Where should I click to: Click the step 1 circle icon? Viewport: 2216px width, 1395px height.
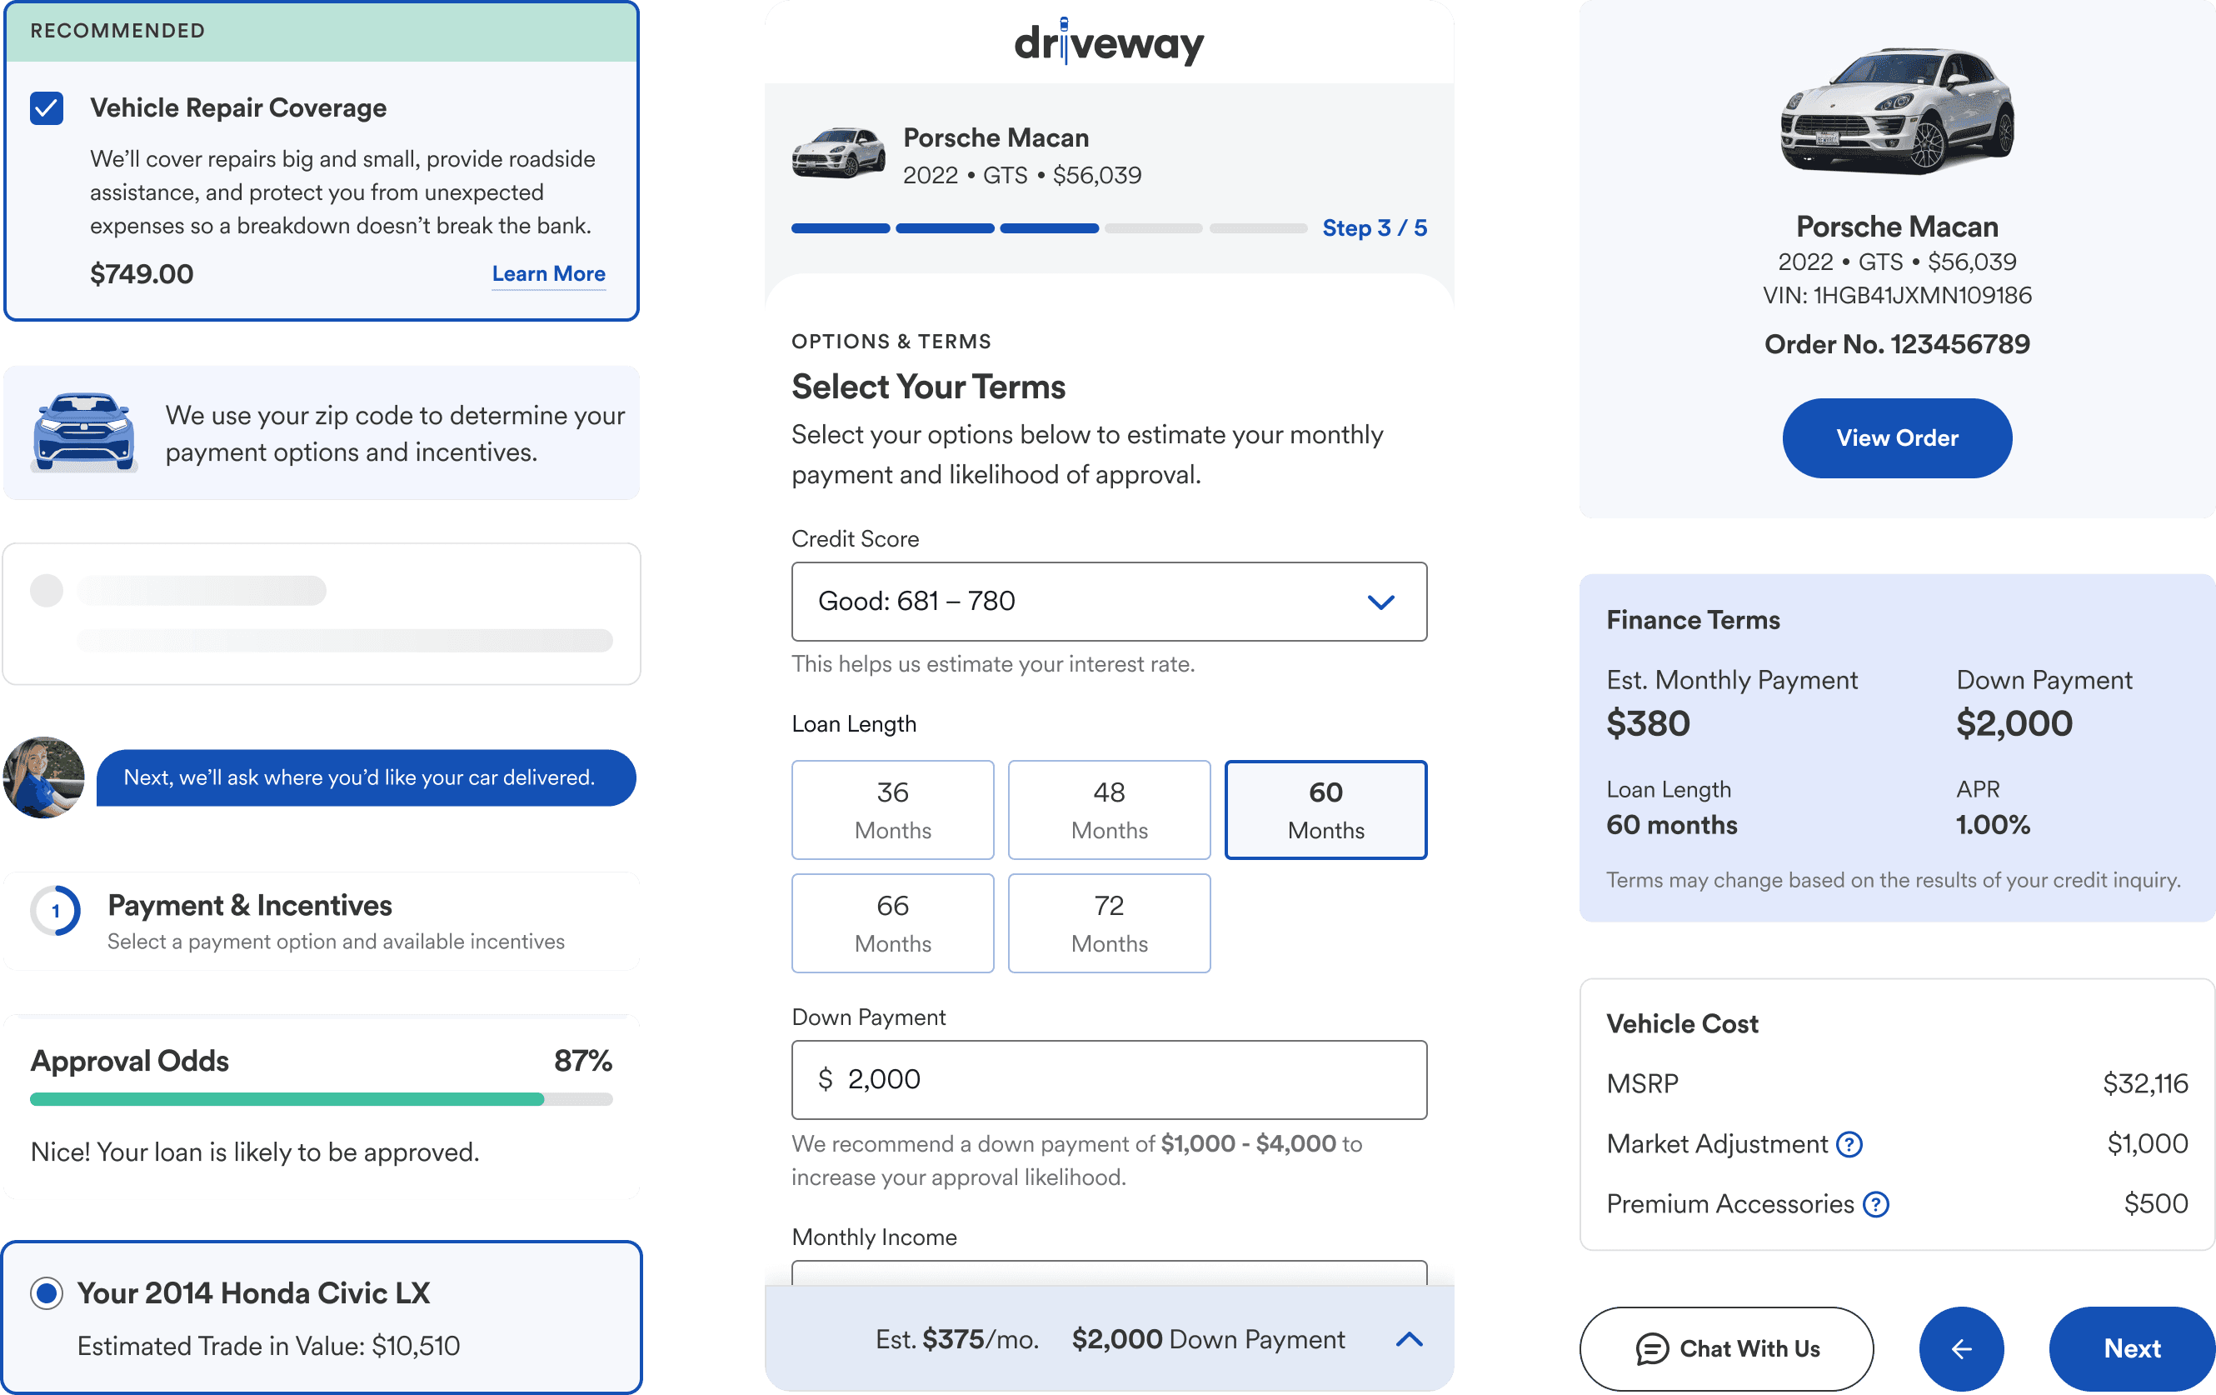click(x=55, y=911)
